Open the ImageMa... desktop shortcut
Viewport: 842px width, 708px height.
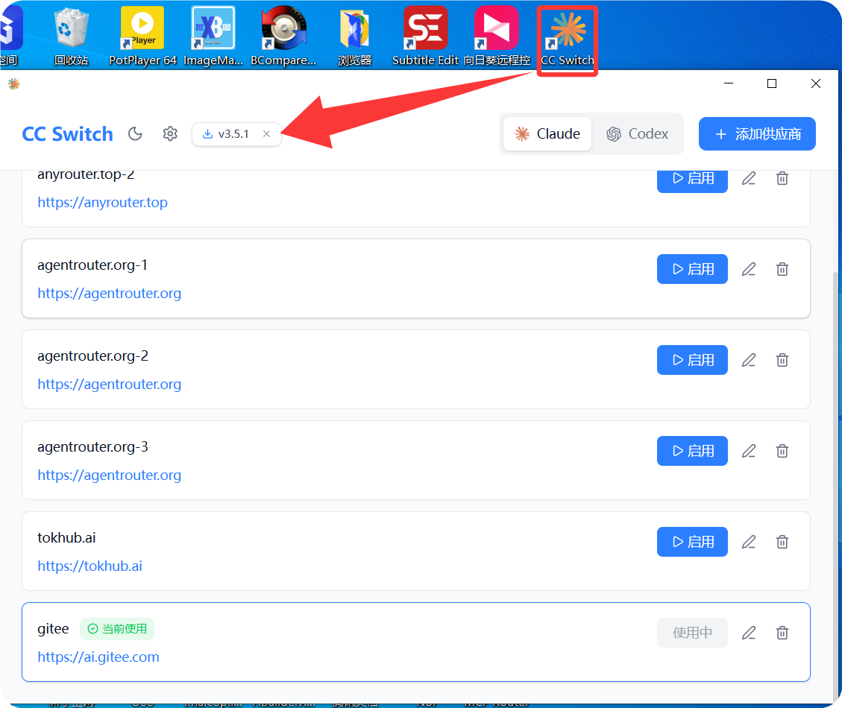pyautogui.click(x=213, y=37)
